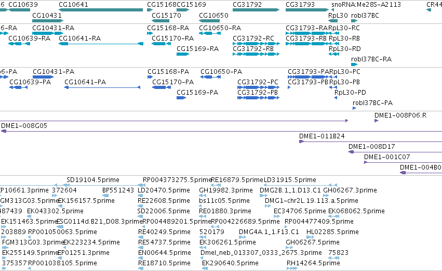This screenshot has height=271, width=442.
Task: Open the RE16879.5prime EST label
Action: coord(237,180)
